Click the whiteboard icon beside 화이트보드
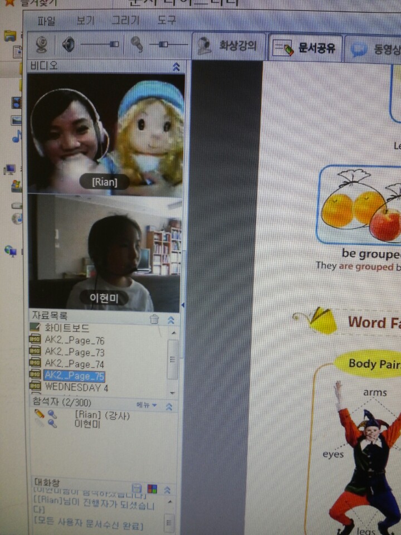 tap(35, 328)
